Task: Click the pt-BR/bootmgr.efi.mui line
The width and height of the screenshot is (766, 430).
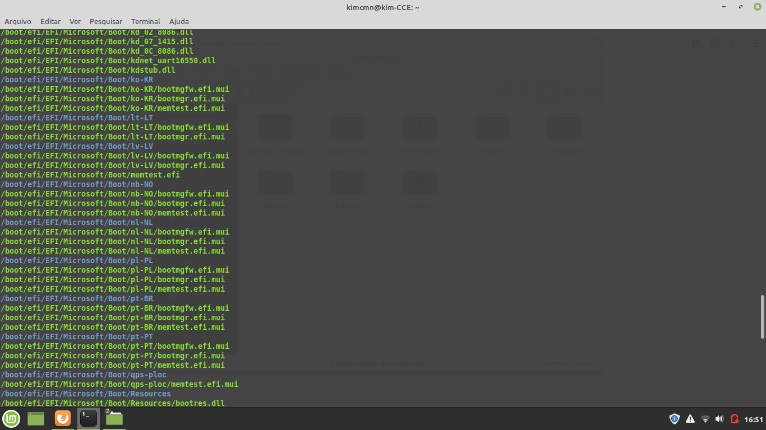Action: [x=113, y=317]
